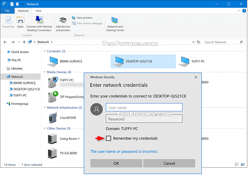Collapse the Other Devices (5) group
The height and width of the screenshot is (175, 248).
tap(45, 128)
